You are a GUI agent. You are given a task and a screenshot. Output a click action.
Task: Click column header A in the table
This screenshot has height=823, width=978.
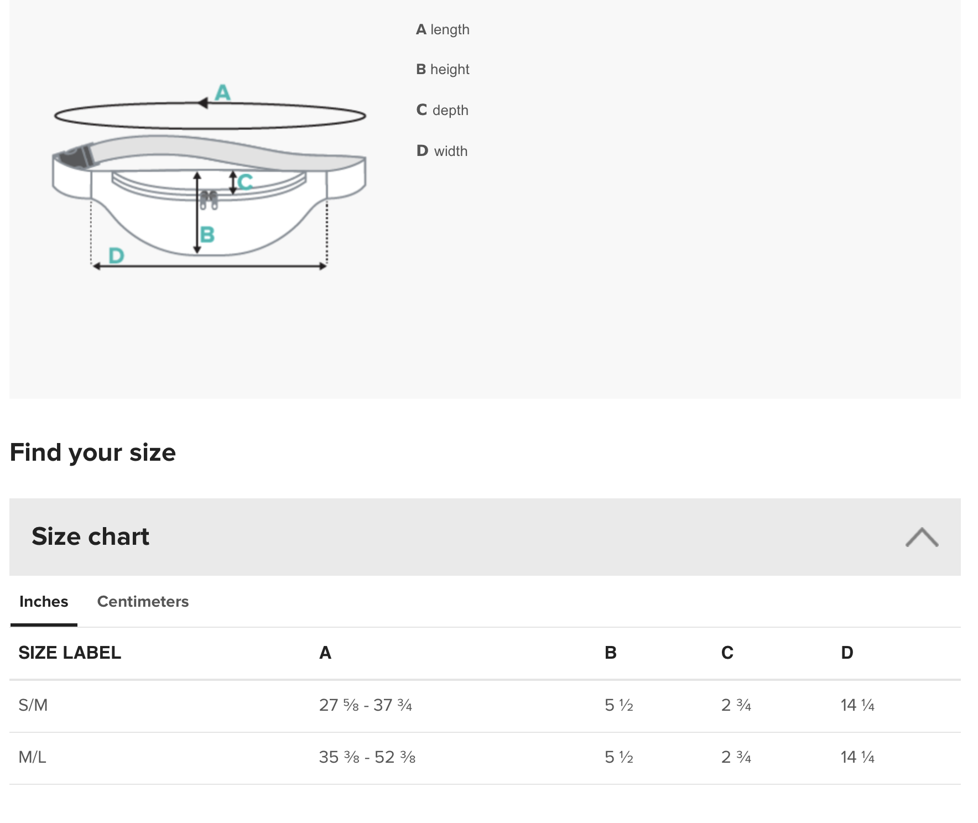click(x=325, y=653)
